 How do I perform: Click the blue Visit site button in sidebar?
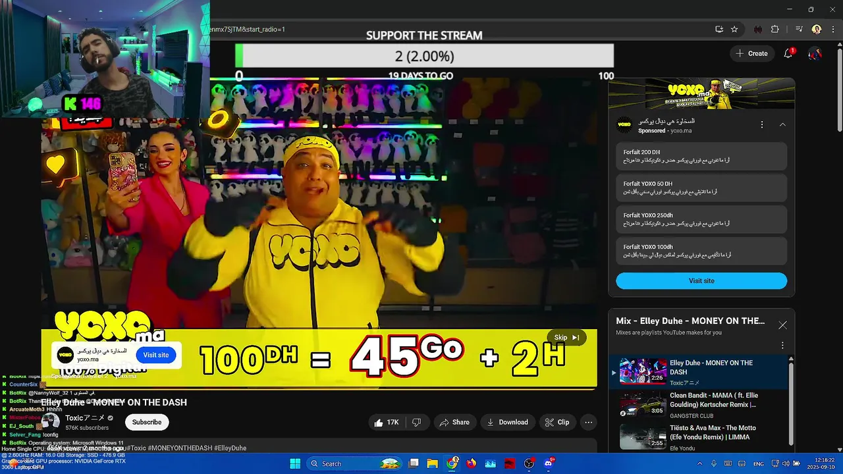tap(701, 280)
